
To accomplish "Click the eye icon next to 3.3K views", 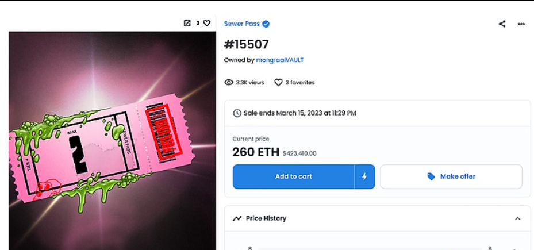I will tap(229, 83).
